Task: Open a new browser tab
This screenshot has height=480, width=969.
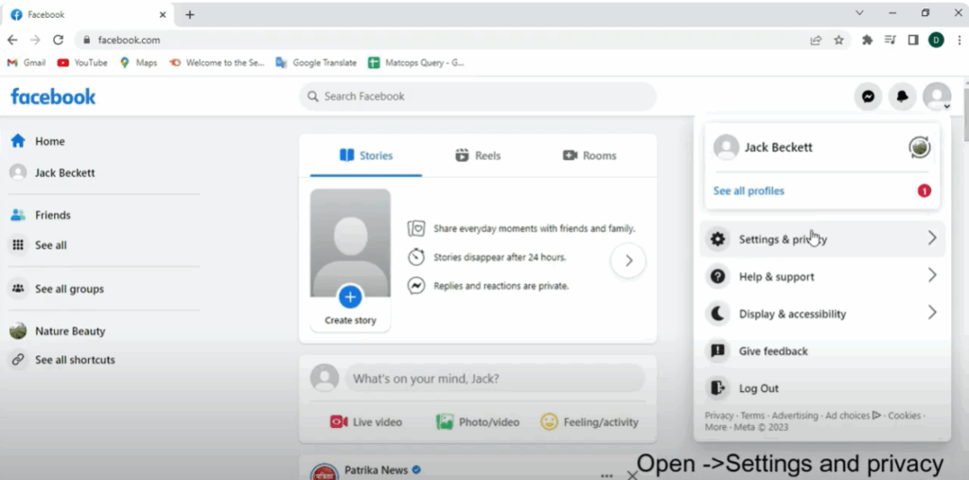Action: 189,15
